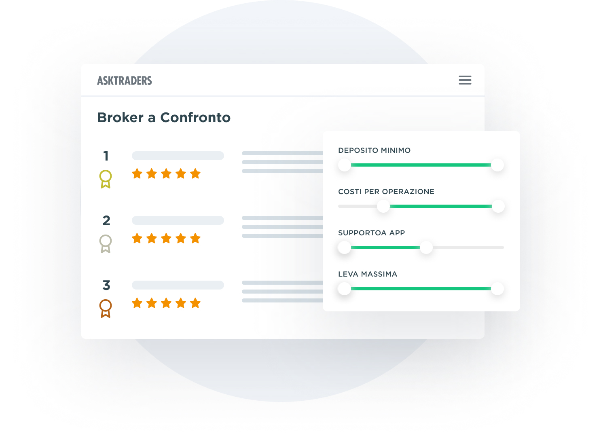Click the left handle of Supportoa App slider

[x=345, y=247]
